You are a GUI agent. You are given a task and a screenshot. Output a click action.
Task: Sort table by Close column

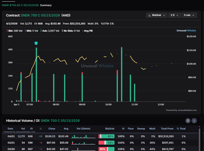pyautogui.click(x=52, y=129)
